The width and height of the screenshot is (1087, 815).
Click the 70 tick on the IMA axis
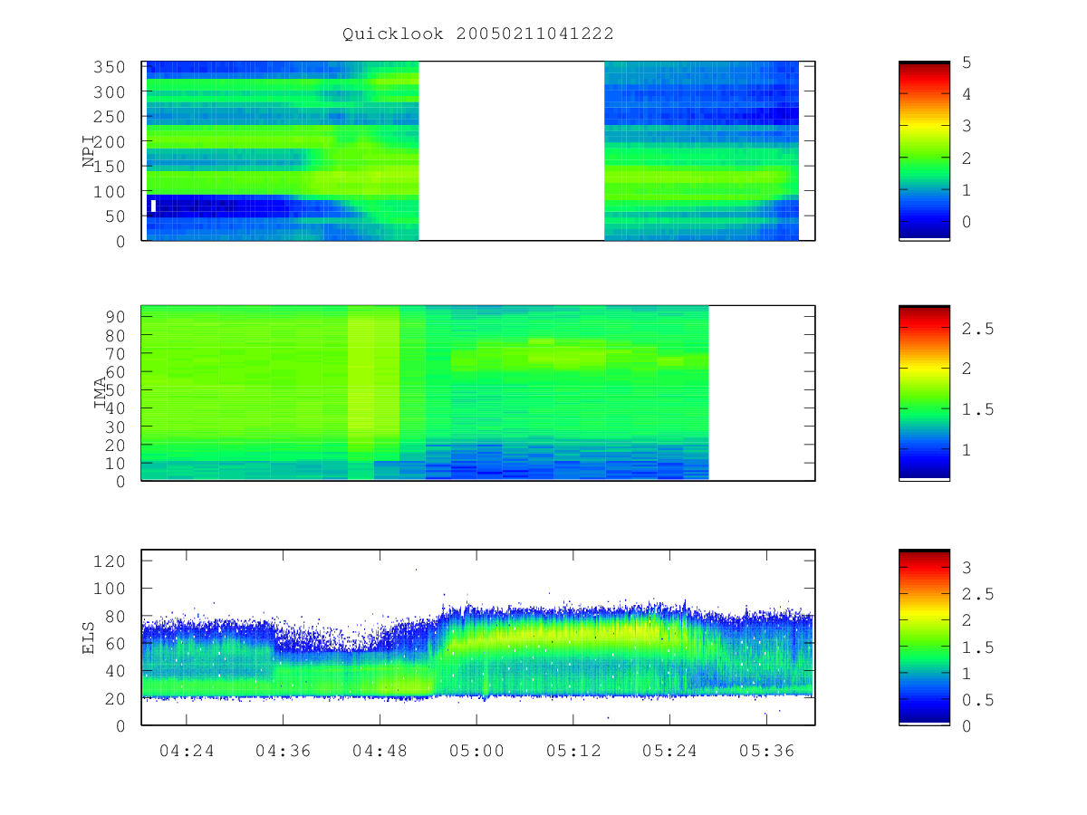click(116, 353)
